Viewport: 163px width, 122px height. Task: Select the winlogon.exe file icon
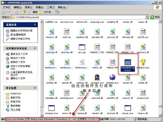click(x=97, y=77)
